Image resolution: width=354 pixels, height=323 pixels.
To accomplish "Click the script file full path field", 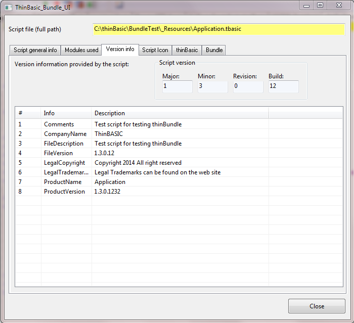I will pyautogui.click(x=218, y=29).
